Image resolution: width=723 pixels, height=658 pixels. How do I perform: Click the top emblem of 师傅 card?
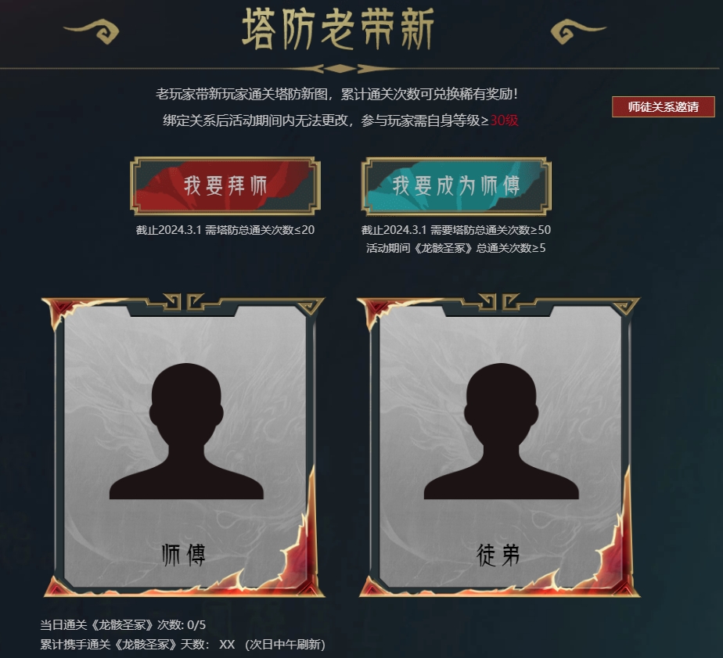[183, 302]
